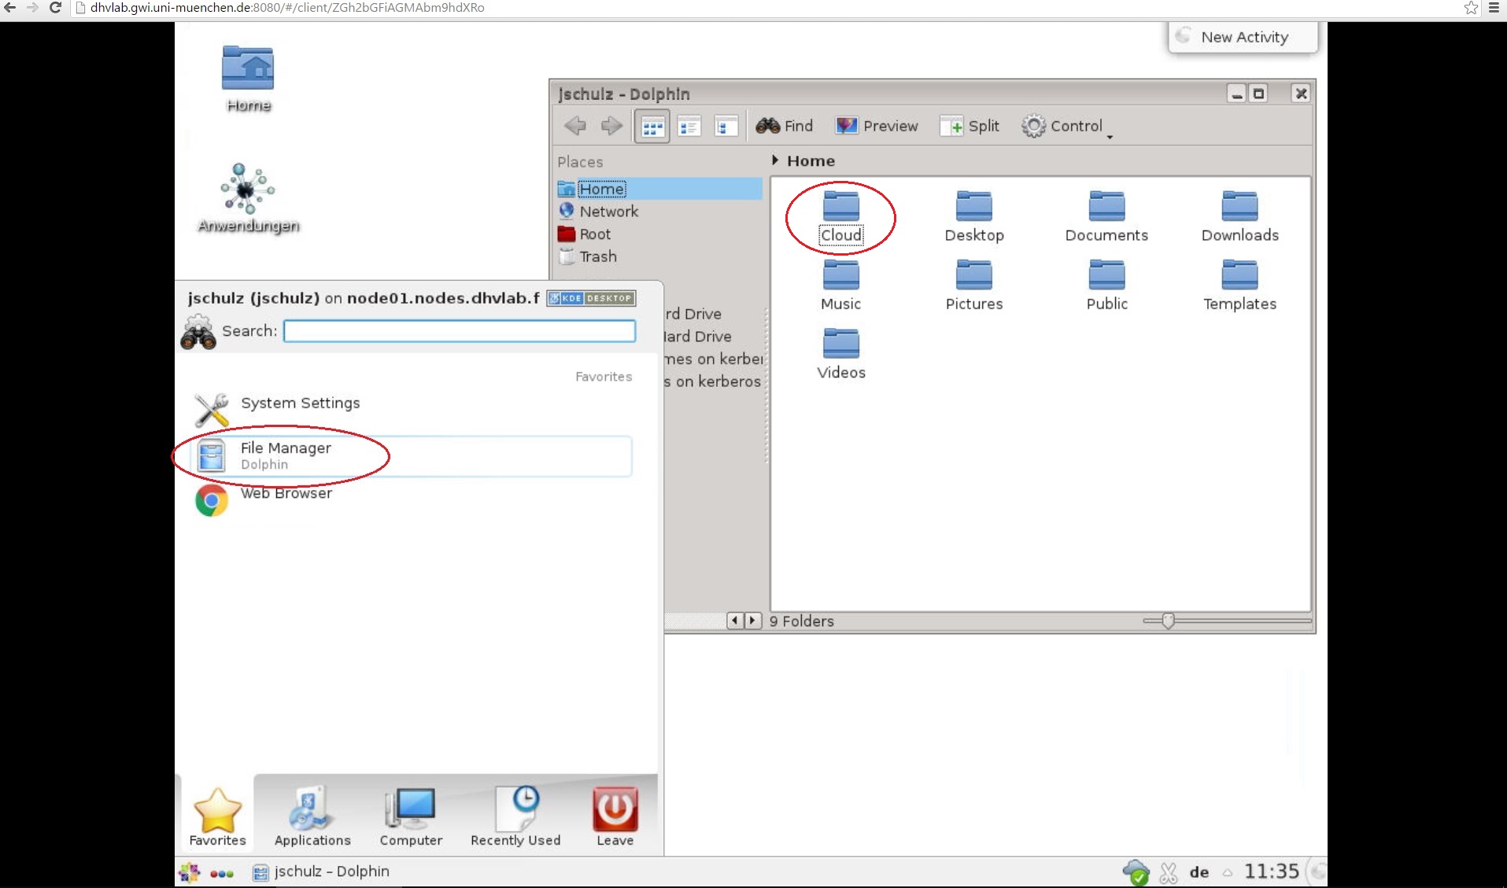Expand the Home breadcrumb arrow
This screenshot has height=888, width=1507.
[x=775, y=160]
